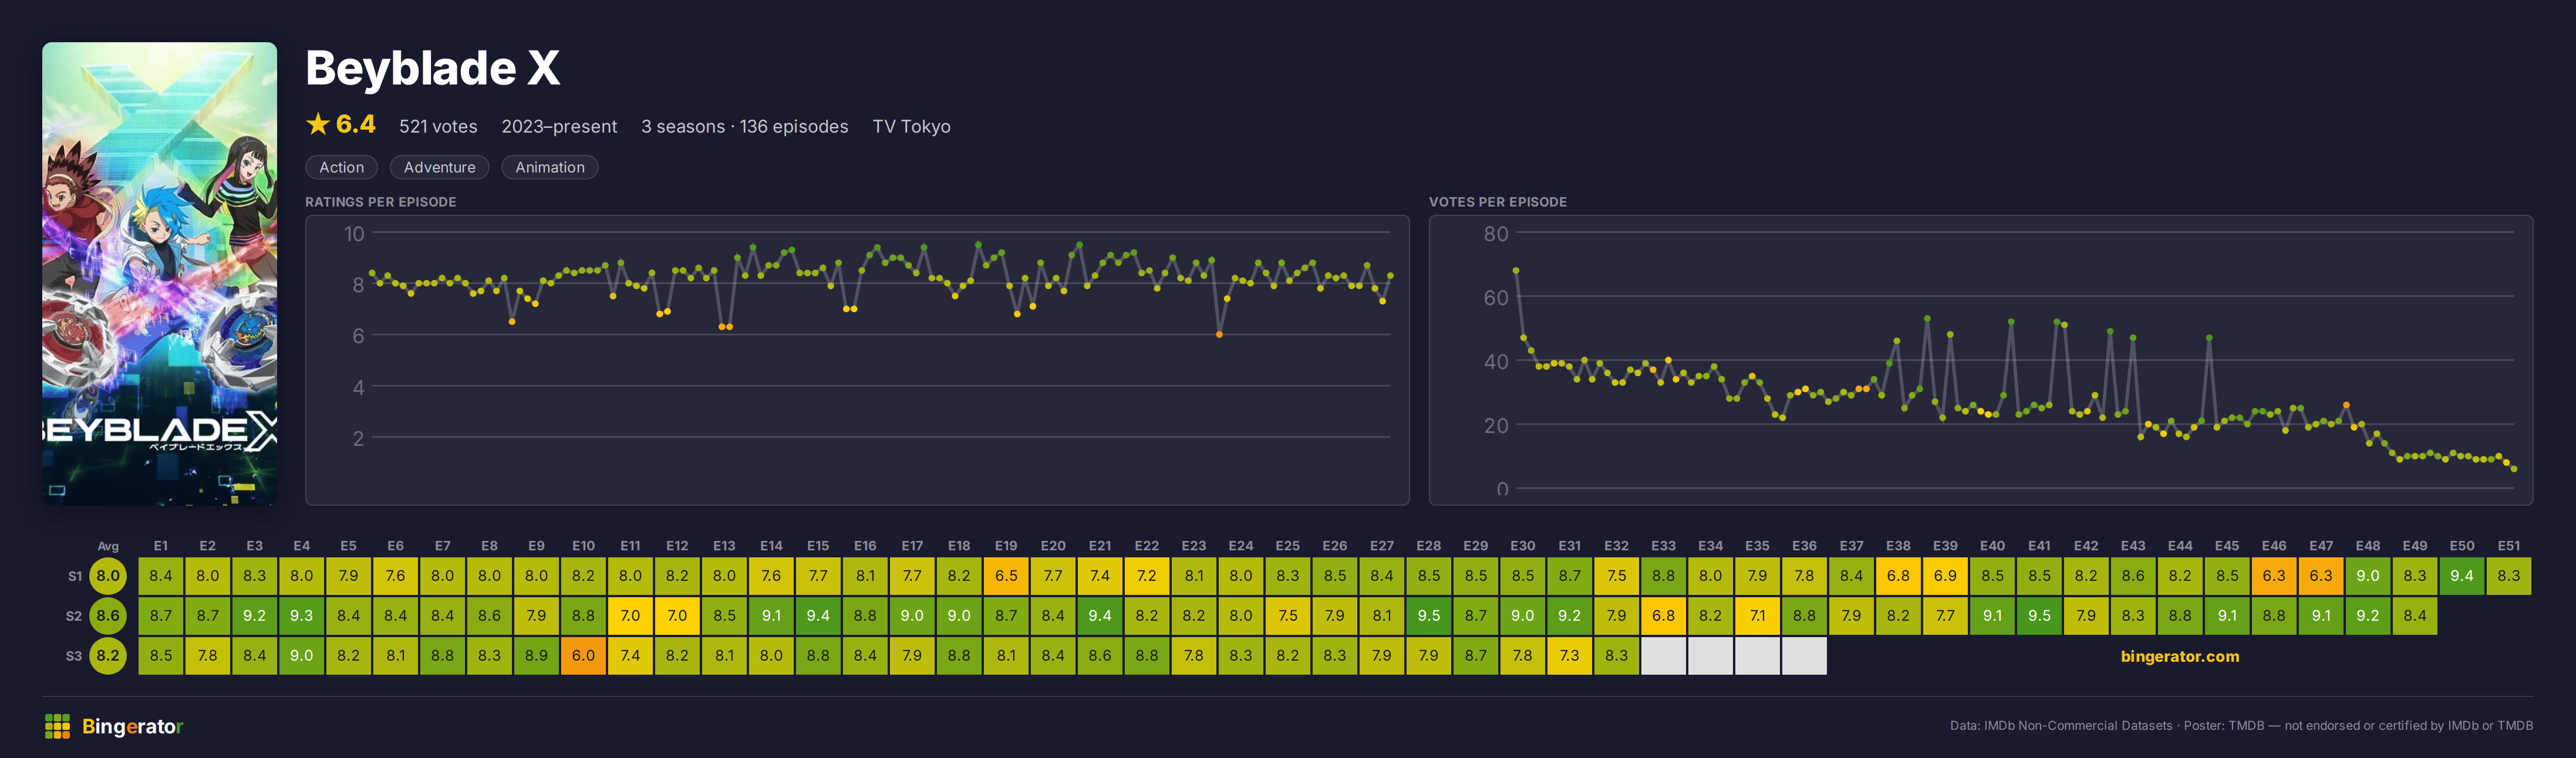Click the E25 column header

coord(1287,546)
